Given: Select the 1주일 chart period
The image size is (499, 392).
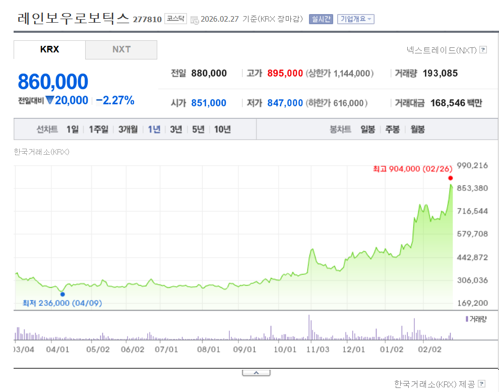Looking at the screenshot, I should coord(98,129).
